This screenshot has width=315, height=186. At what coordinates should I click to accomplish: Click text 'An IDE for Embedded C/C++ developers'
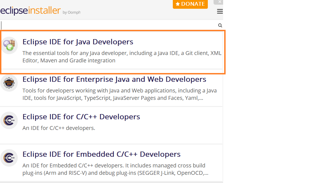pyautogui.click(x=73, y=165)
